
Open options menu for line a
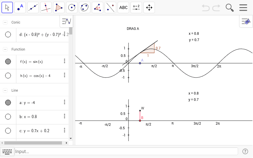(65, 102)
